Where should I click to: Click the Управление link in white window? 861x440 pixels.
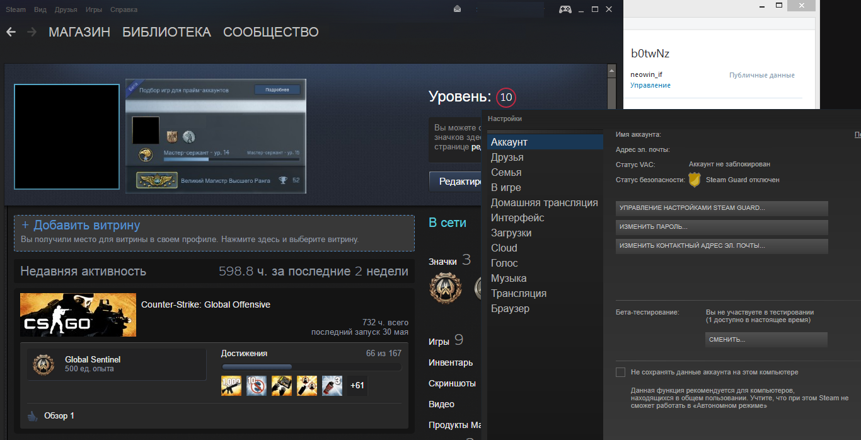coord(650,85)
